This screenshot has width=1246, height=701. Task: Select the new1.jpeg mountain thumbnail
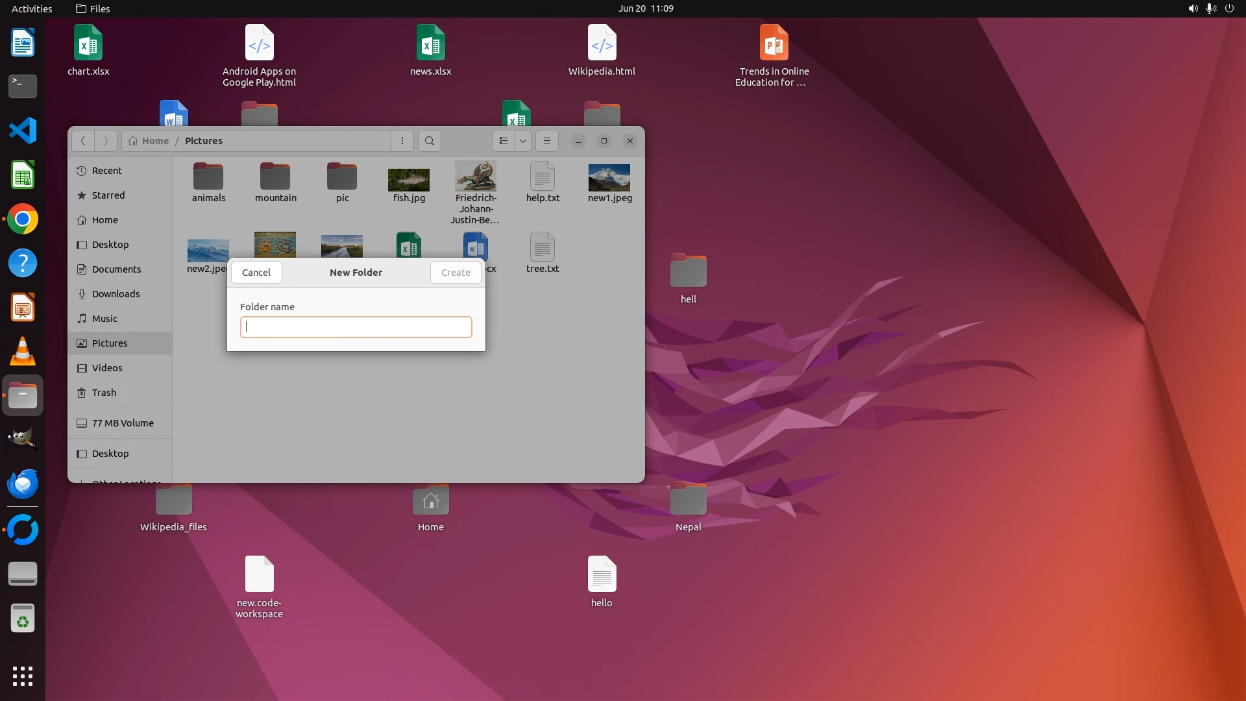point(609,178)
